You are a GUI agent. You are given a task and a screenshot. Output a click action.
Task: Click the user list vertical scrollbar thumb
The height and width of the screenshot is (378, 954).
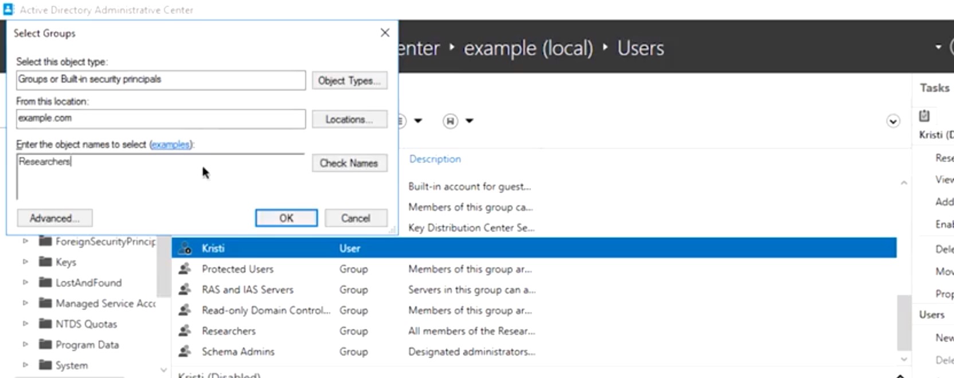tap(904, 322)
